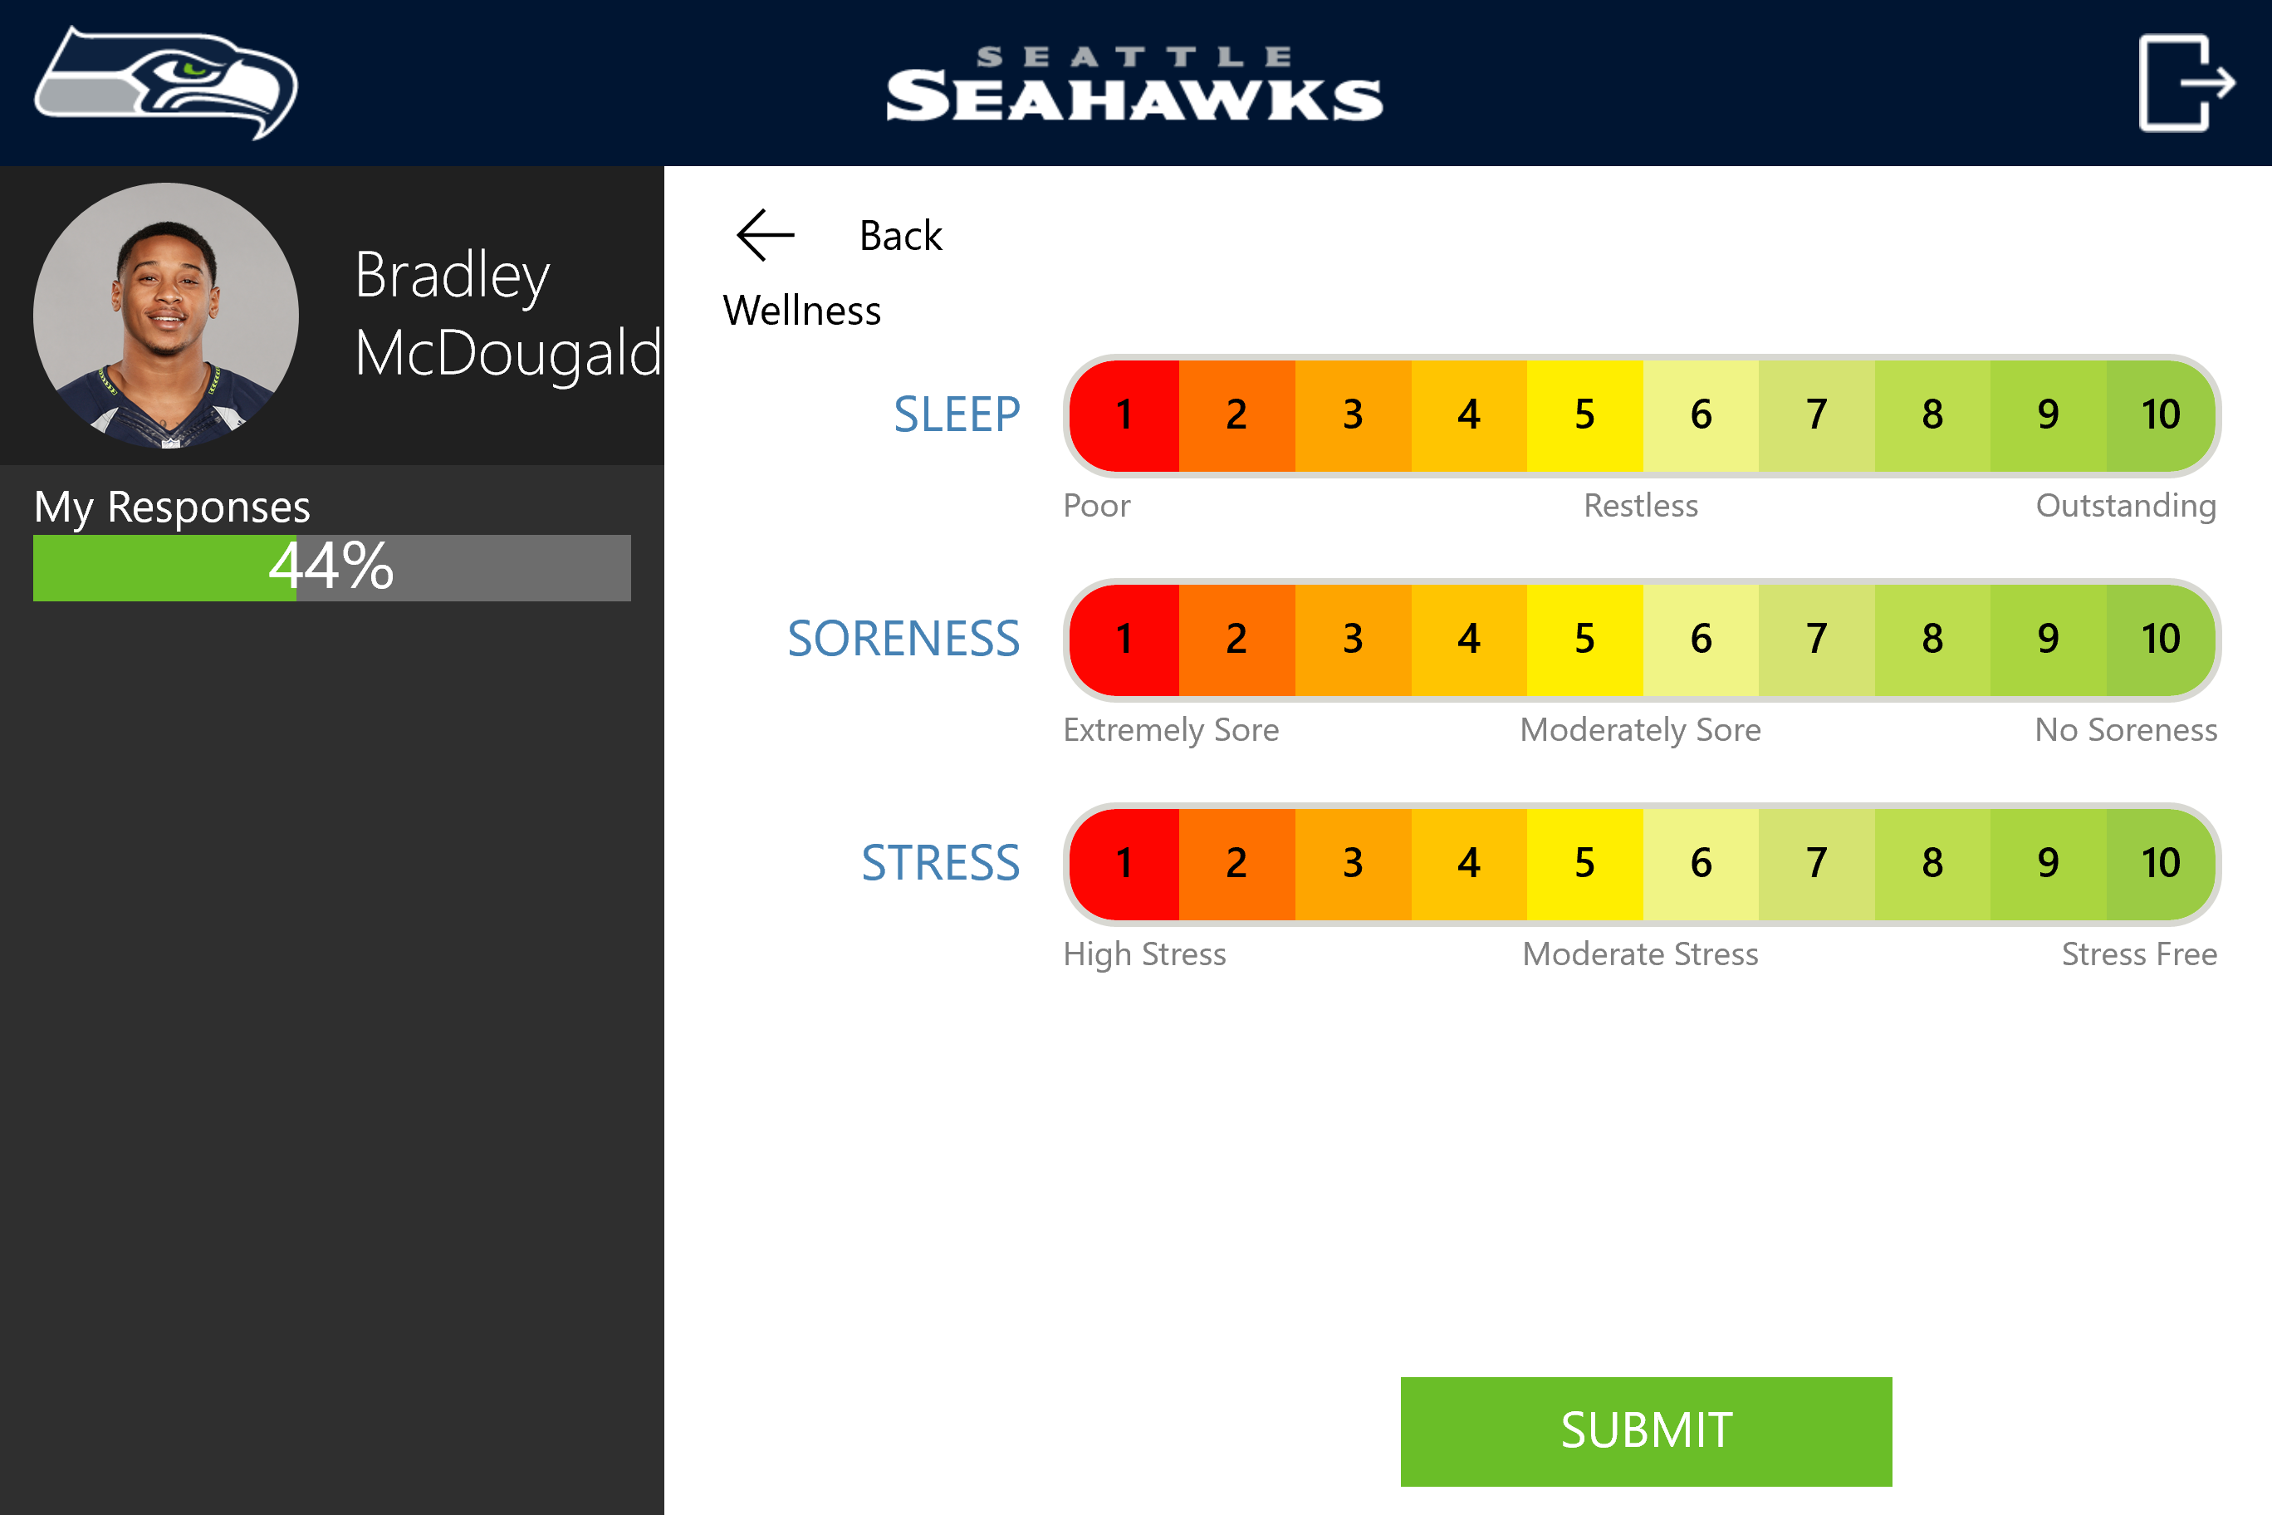Select 7 on the Stress scale
2272x1515 pixels.
click(1816, 864)
